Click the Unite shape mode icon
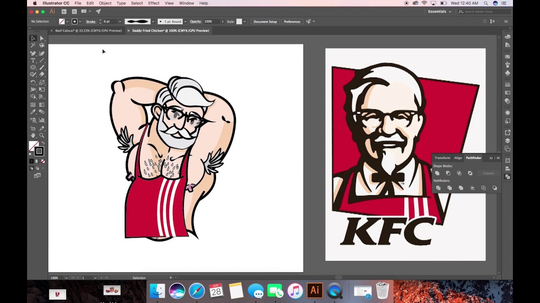The width and height of the screenshot is (540, 303). pos(437,173)
